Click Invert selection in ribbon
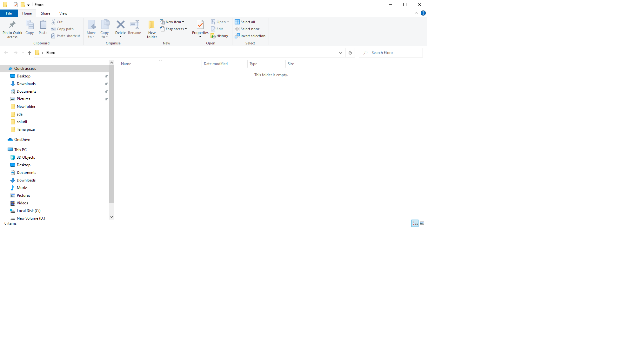This screenshot has height=357, width=635. click(250, 36)
